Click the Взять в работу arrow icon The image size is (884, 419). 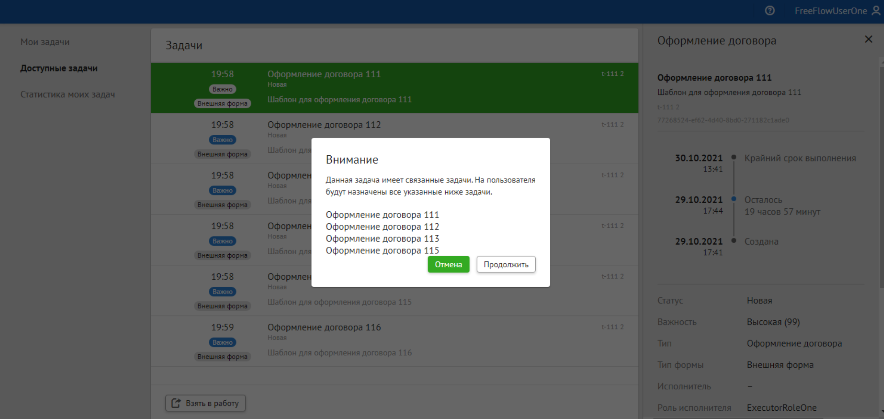pos(176,403)
